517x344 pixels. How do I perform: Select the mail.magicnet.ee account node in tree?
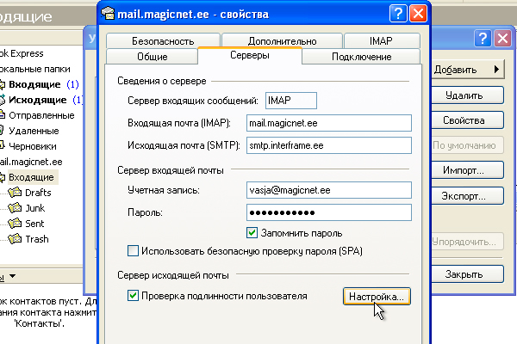tap(31, 162)
